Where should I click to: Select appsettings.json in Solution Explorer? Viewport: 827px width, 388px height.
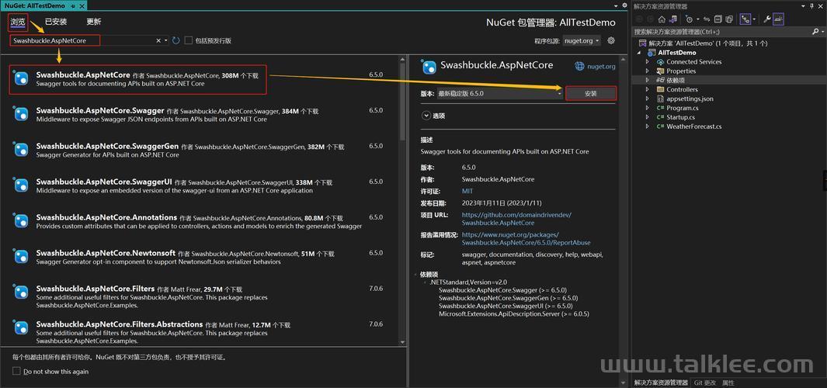click(690, 99)
